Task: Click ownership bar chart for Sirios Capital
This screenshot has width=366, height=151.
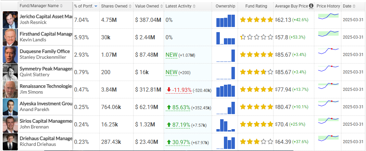Action: coord(226,125)
